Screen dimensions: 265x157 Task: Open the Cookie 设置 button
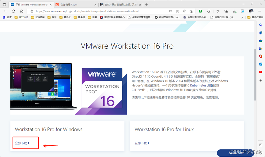(236, 153)
